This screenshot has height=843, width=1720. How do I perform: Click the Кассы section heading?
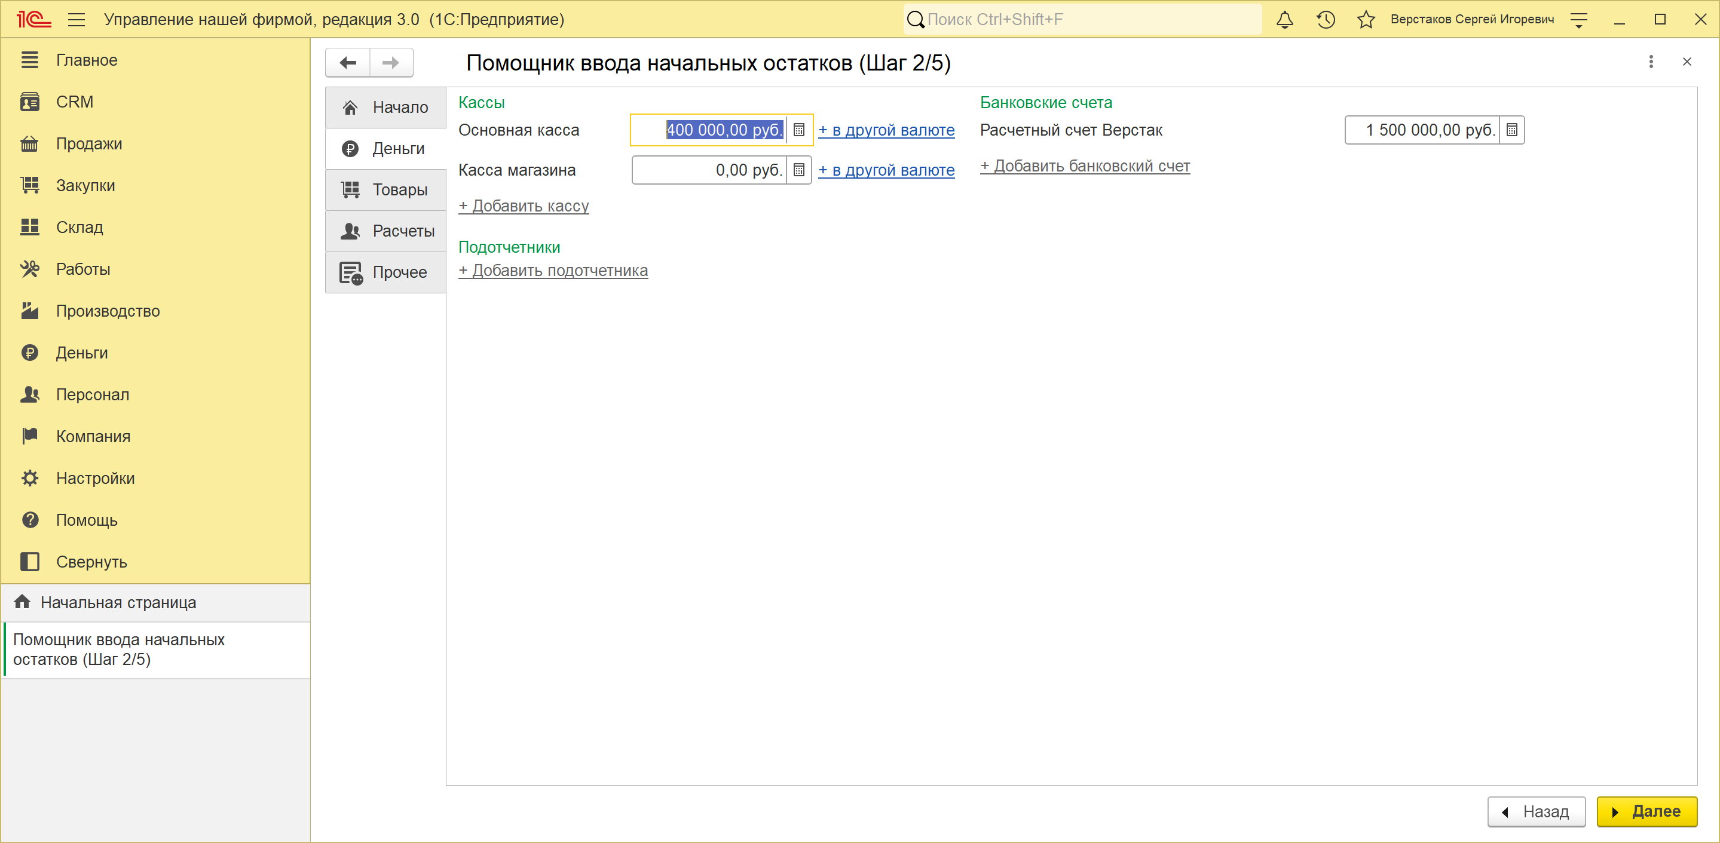[x=482, y=103]
